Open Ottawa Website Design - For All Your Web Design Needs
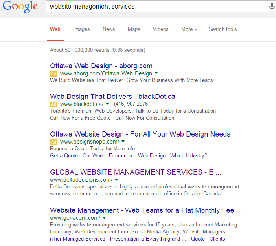Image resolution: width=276 pixels, height=246 pixels. (x=140, y=134)
